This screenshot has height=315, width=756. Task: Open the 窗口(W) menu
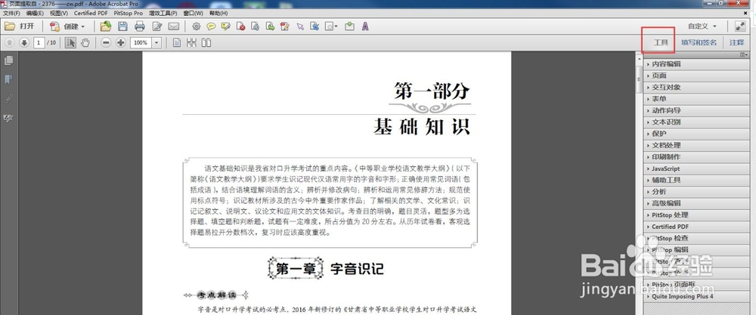(x=193, y=13)
